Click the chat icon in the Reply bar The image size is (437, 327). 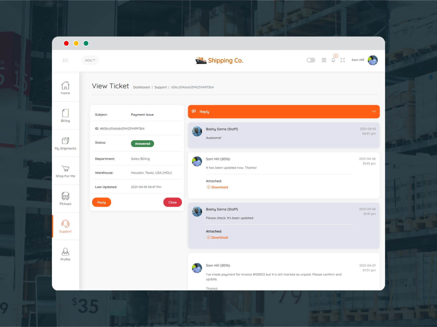tap(194, 111)
